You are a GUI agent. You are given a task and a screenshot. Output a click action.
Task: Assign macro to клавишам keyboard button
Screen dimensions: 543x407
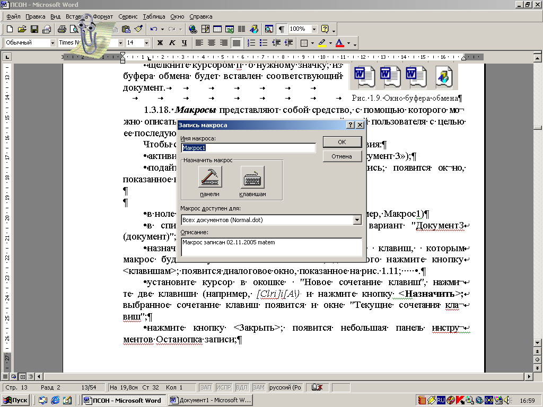(252, 177)
